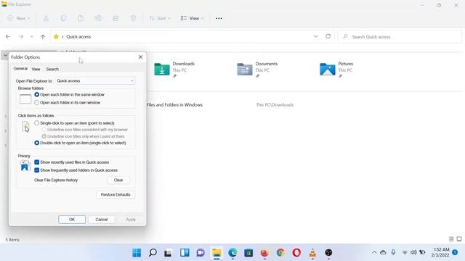Show hidden system tray icons chevron
This screenshot has width=465, height=261.
374,252
